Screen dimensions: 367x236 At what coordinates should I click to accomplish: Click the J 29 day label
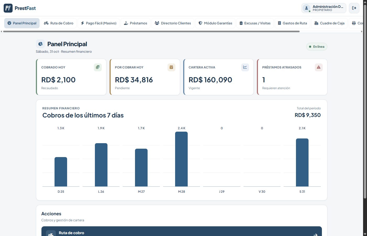pyautogui.click(x=222, y=192)
